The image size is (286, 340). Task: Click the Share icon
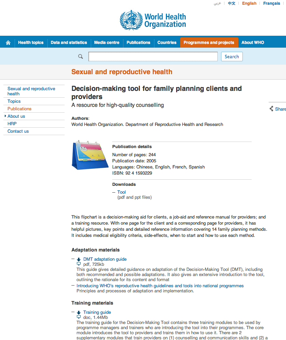271,109
